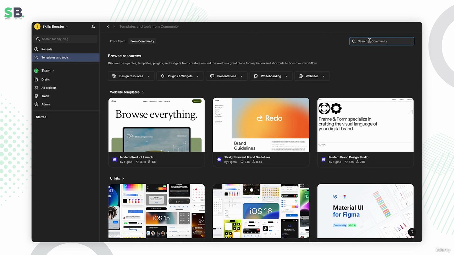Open All projects in the sidebar
The image size is (454, 255).
coord(66,88)
